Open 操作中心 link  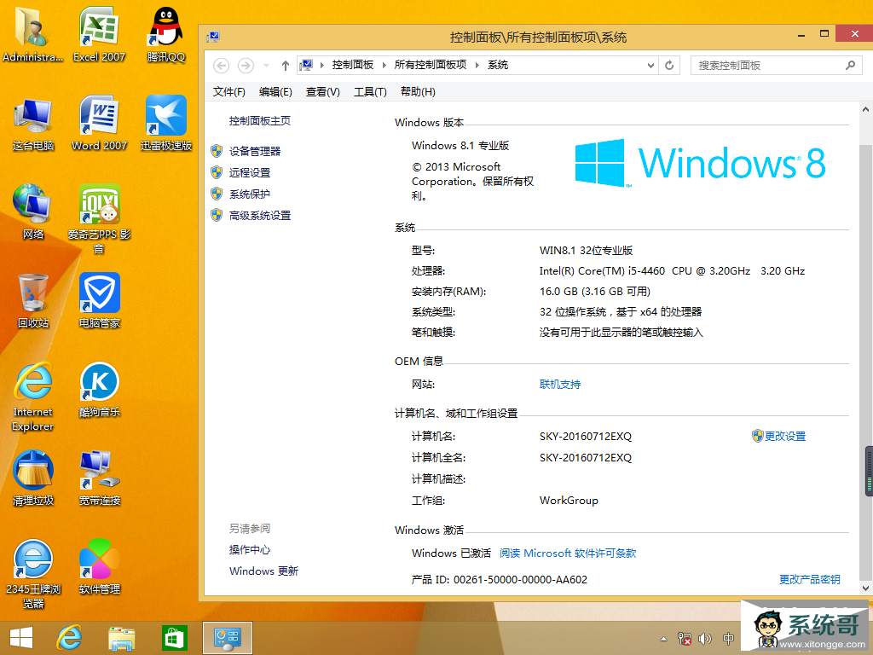coord(250,550)
